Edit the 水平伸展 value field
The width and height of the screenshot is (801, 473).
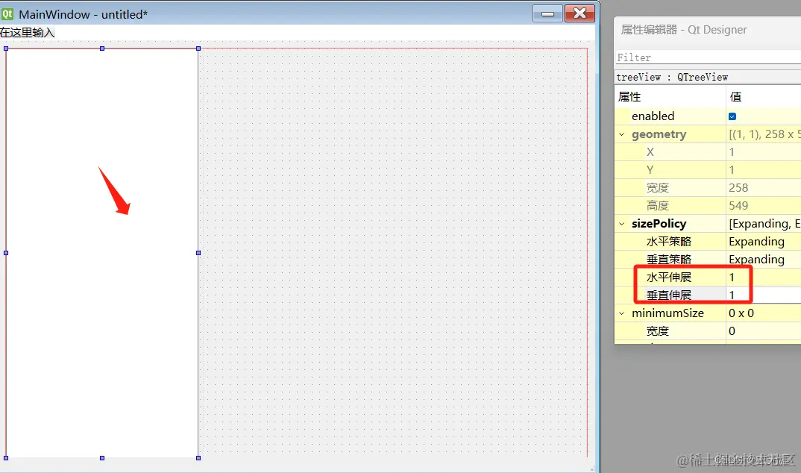click(764, 278)
